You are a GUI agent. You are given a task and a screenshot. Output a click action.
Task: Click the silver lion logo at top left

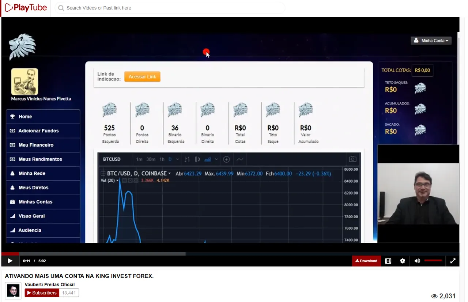(x=22, y=47)
